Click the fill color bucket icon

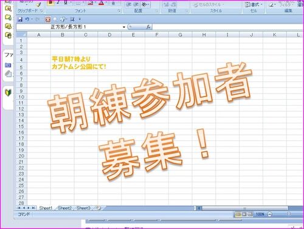91,3
